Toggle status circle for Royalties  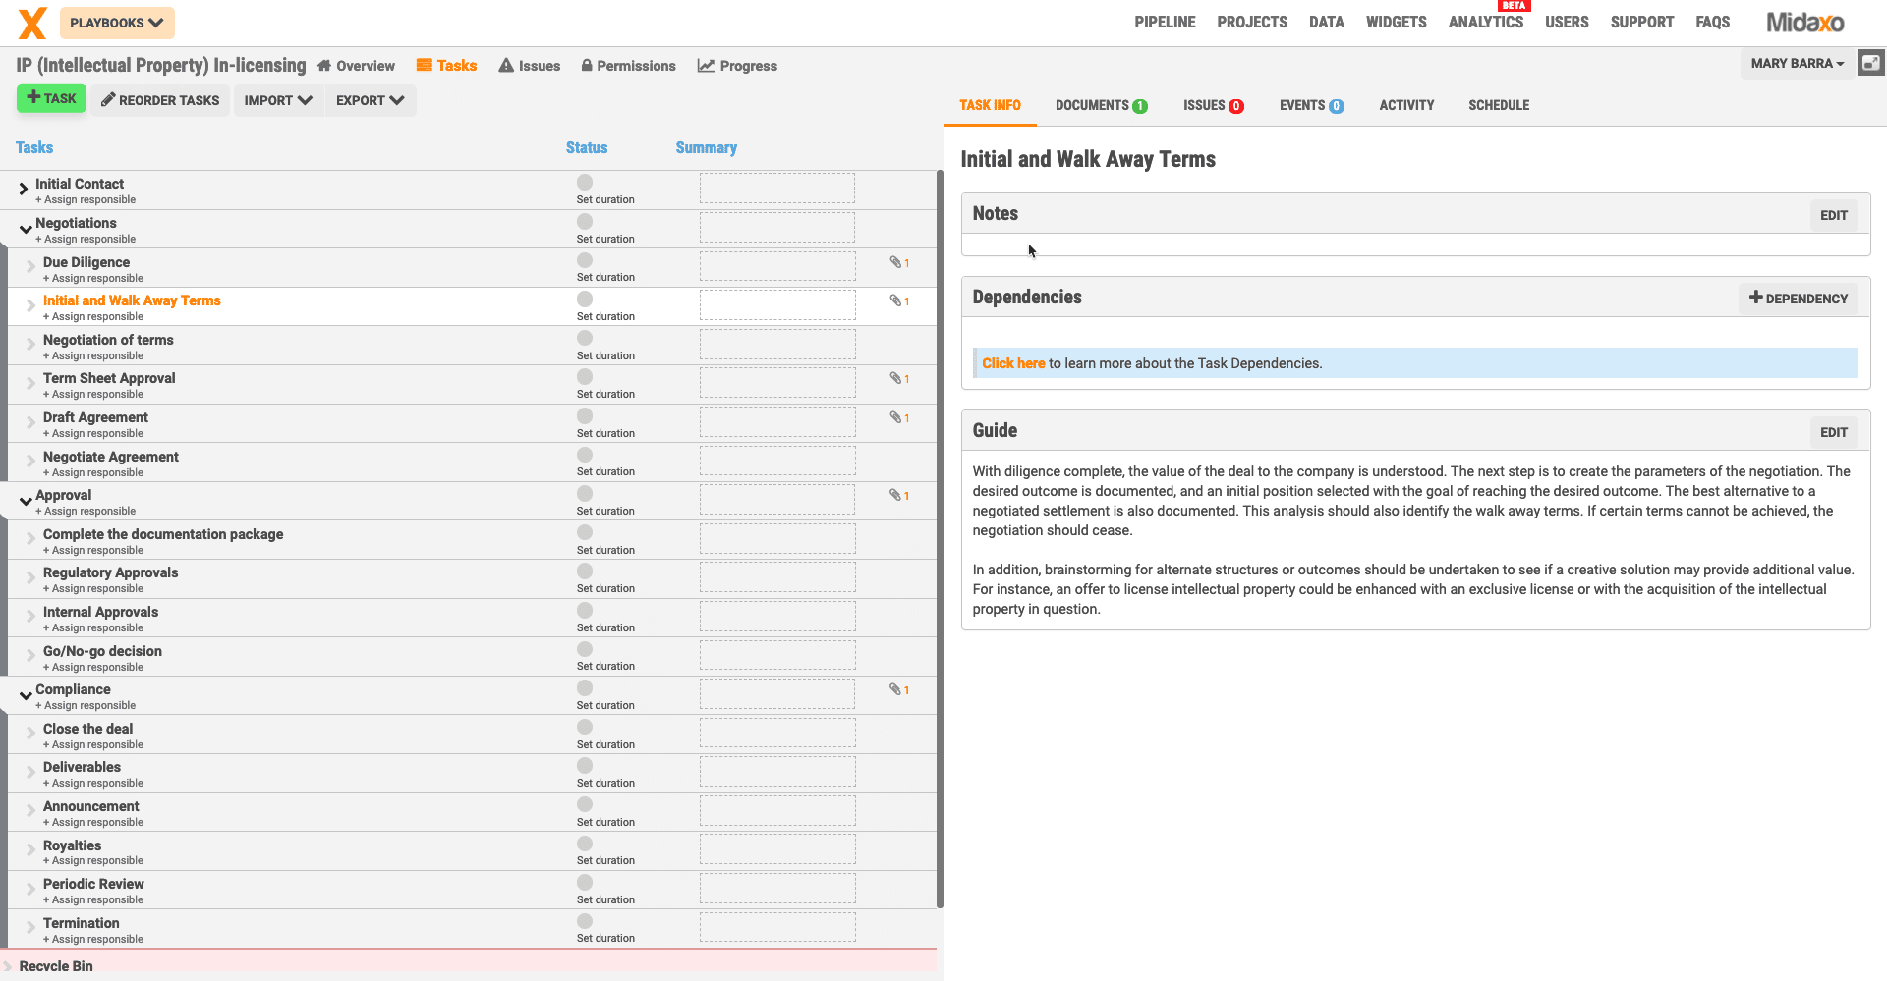585,844
